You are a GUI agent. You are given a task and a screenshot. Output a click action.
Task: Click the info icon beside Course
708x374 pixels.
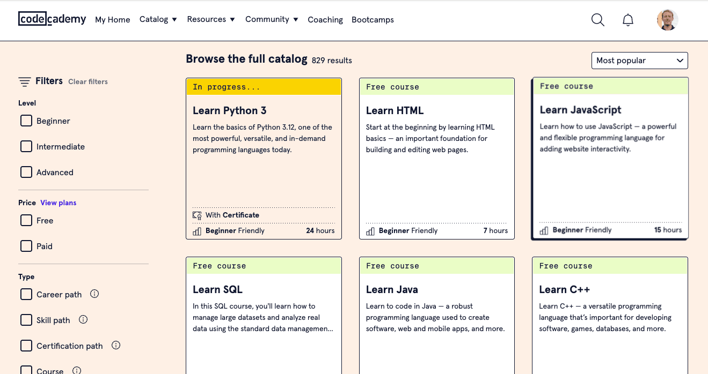77,370
